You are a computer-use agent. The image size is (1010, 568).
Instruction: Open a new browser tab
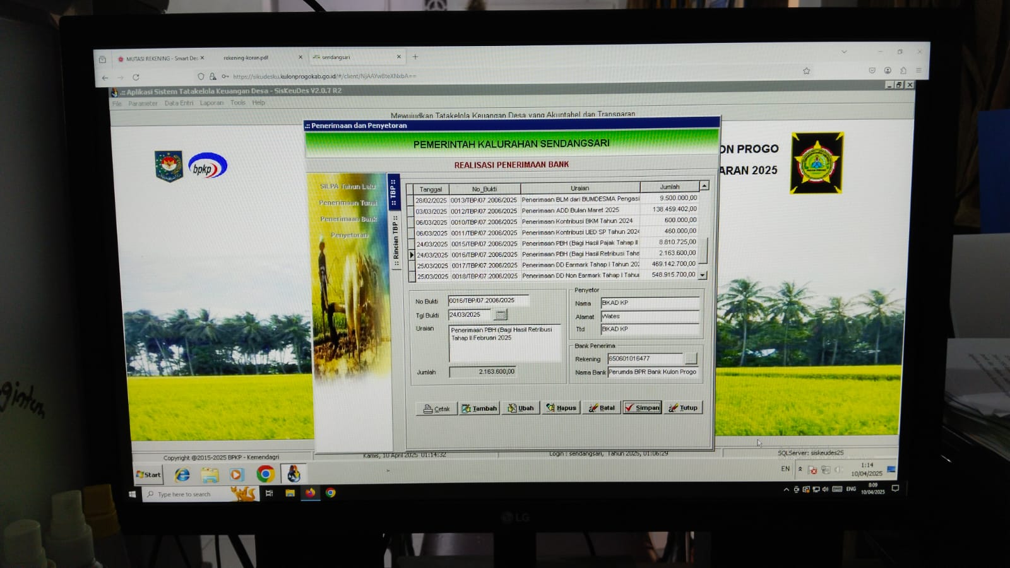[415, 57]
